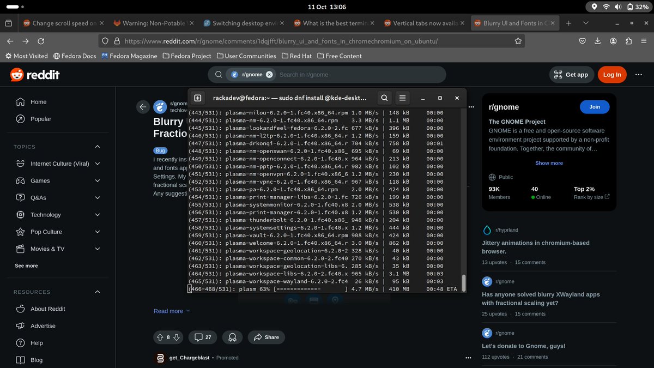Expand the Technology topic
This screenshot has width=654, height=368.
98,215
